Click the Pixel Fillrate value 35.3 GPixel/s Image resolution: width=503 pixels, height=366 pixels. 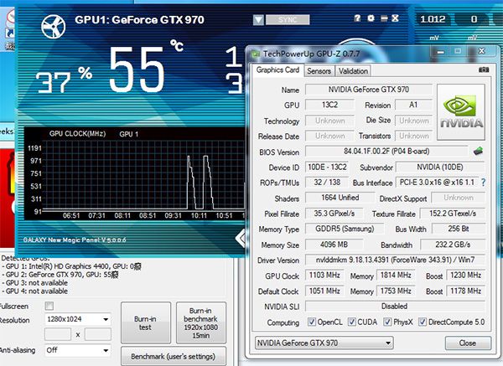(x=334, y=214)
